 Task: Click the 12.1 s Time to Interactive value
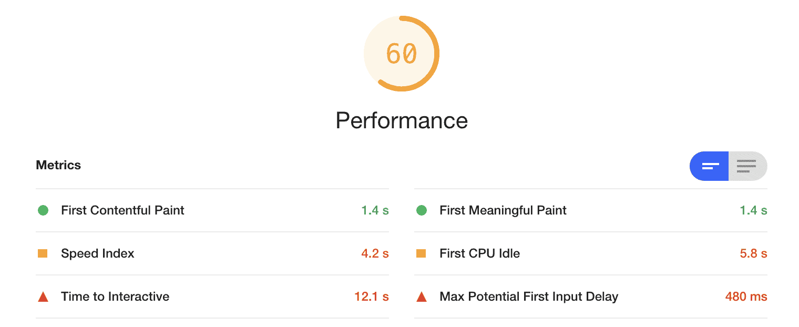[x=373, y=297]
